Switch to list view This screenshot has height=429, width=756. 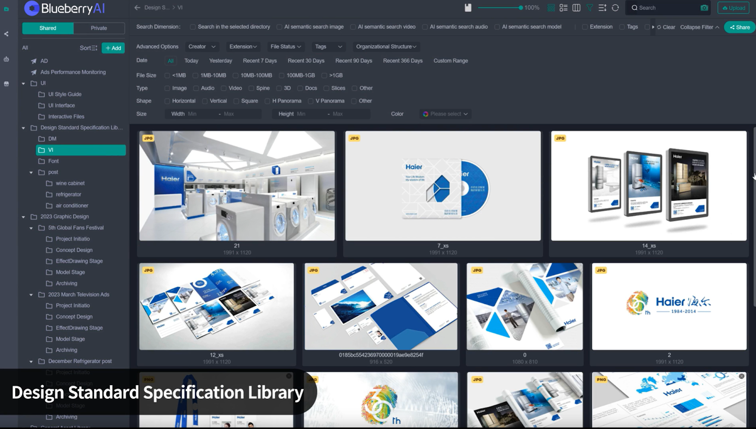[x=563, y=8]
